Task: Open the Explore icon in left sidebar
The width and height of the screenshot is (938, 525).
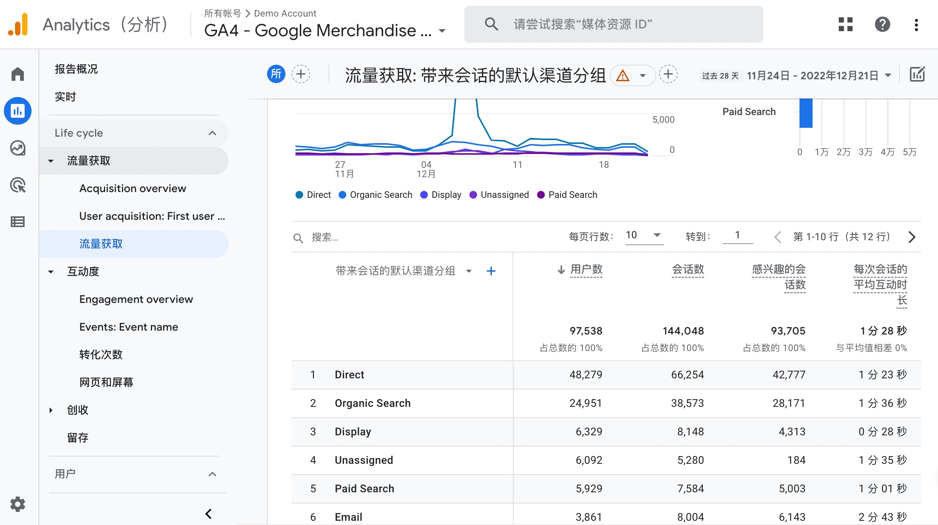Action: pyautogui.click(x=18, y=148)
